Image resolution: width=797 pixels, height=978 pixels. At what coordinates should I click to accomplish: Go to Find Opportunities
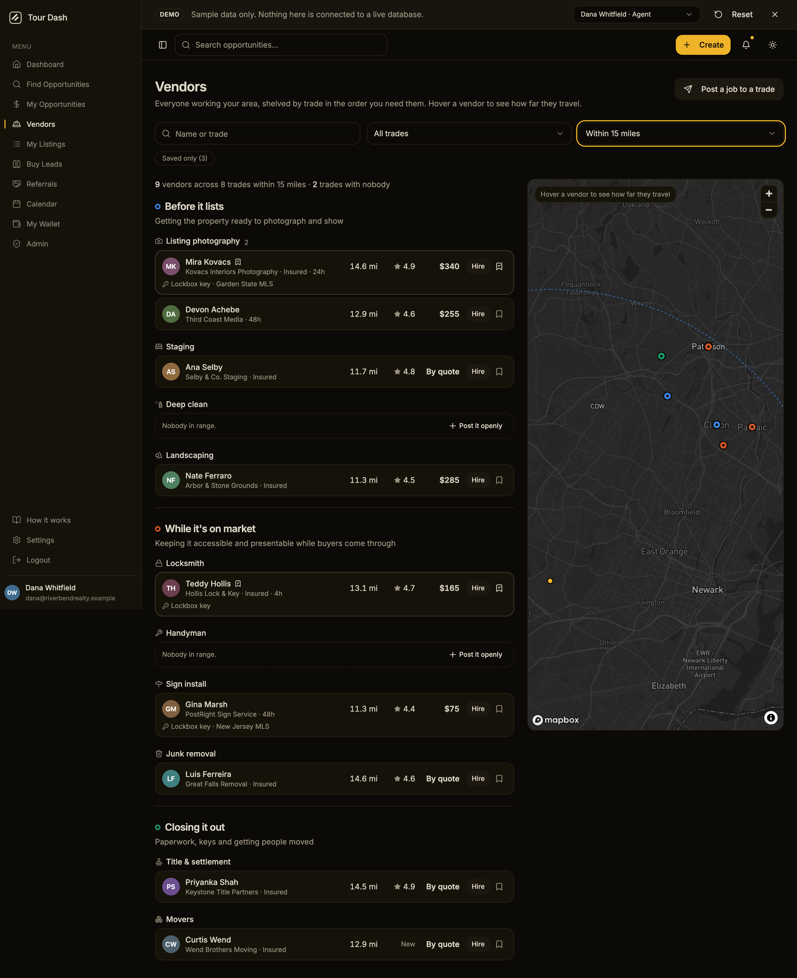click(x=71, y=84)
